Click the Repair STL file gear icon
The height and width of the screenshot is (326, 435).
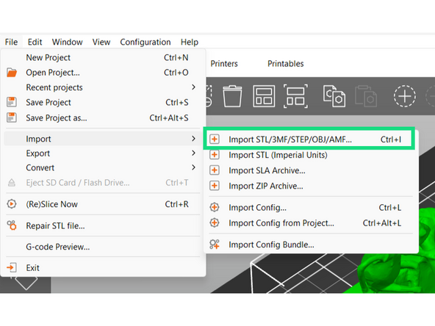click(12, 225)
